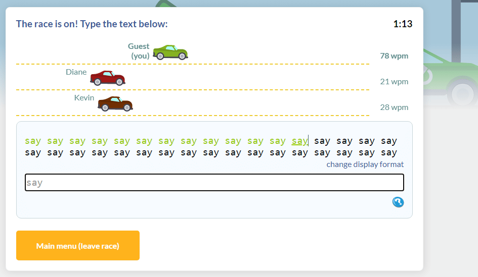Viewport: 478px width, 277px height.
Task: Select Kevin's 28 wpm speed readout
Action: click(x=394, y=107)
